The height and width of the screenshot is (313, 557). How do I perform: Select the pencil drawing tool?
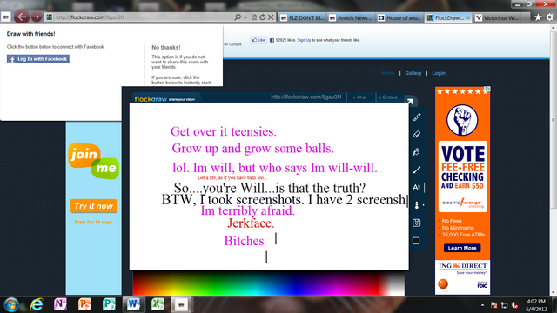[417, 117]
